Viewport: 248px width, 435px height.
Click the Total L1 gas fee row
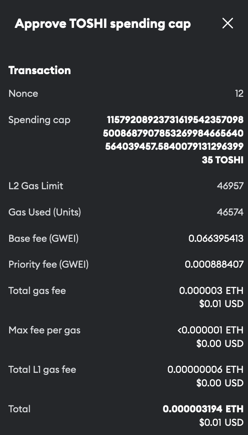point(42,369)
